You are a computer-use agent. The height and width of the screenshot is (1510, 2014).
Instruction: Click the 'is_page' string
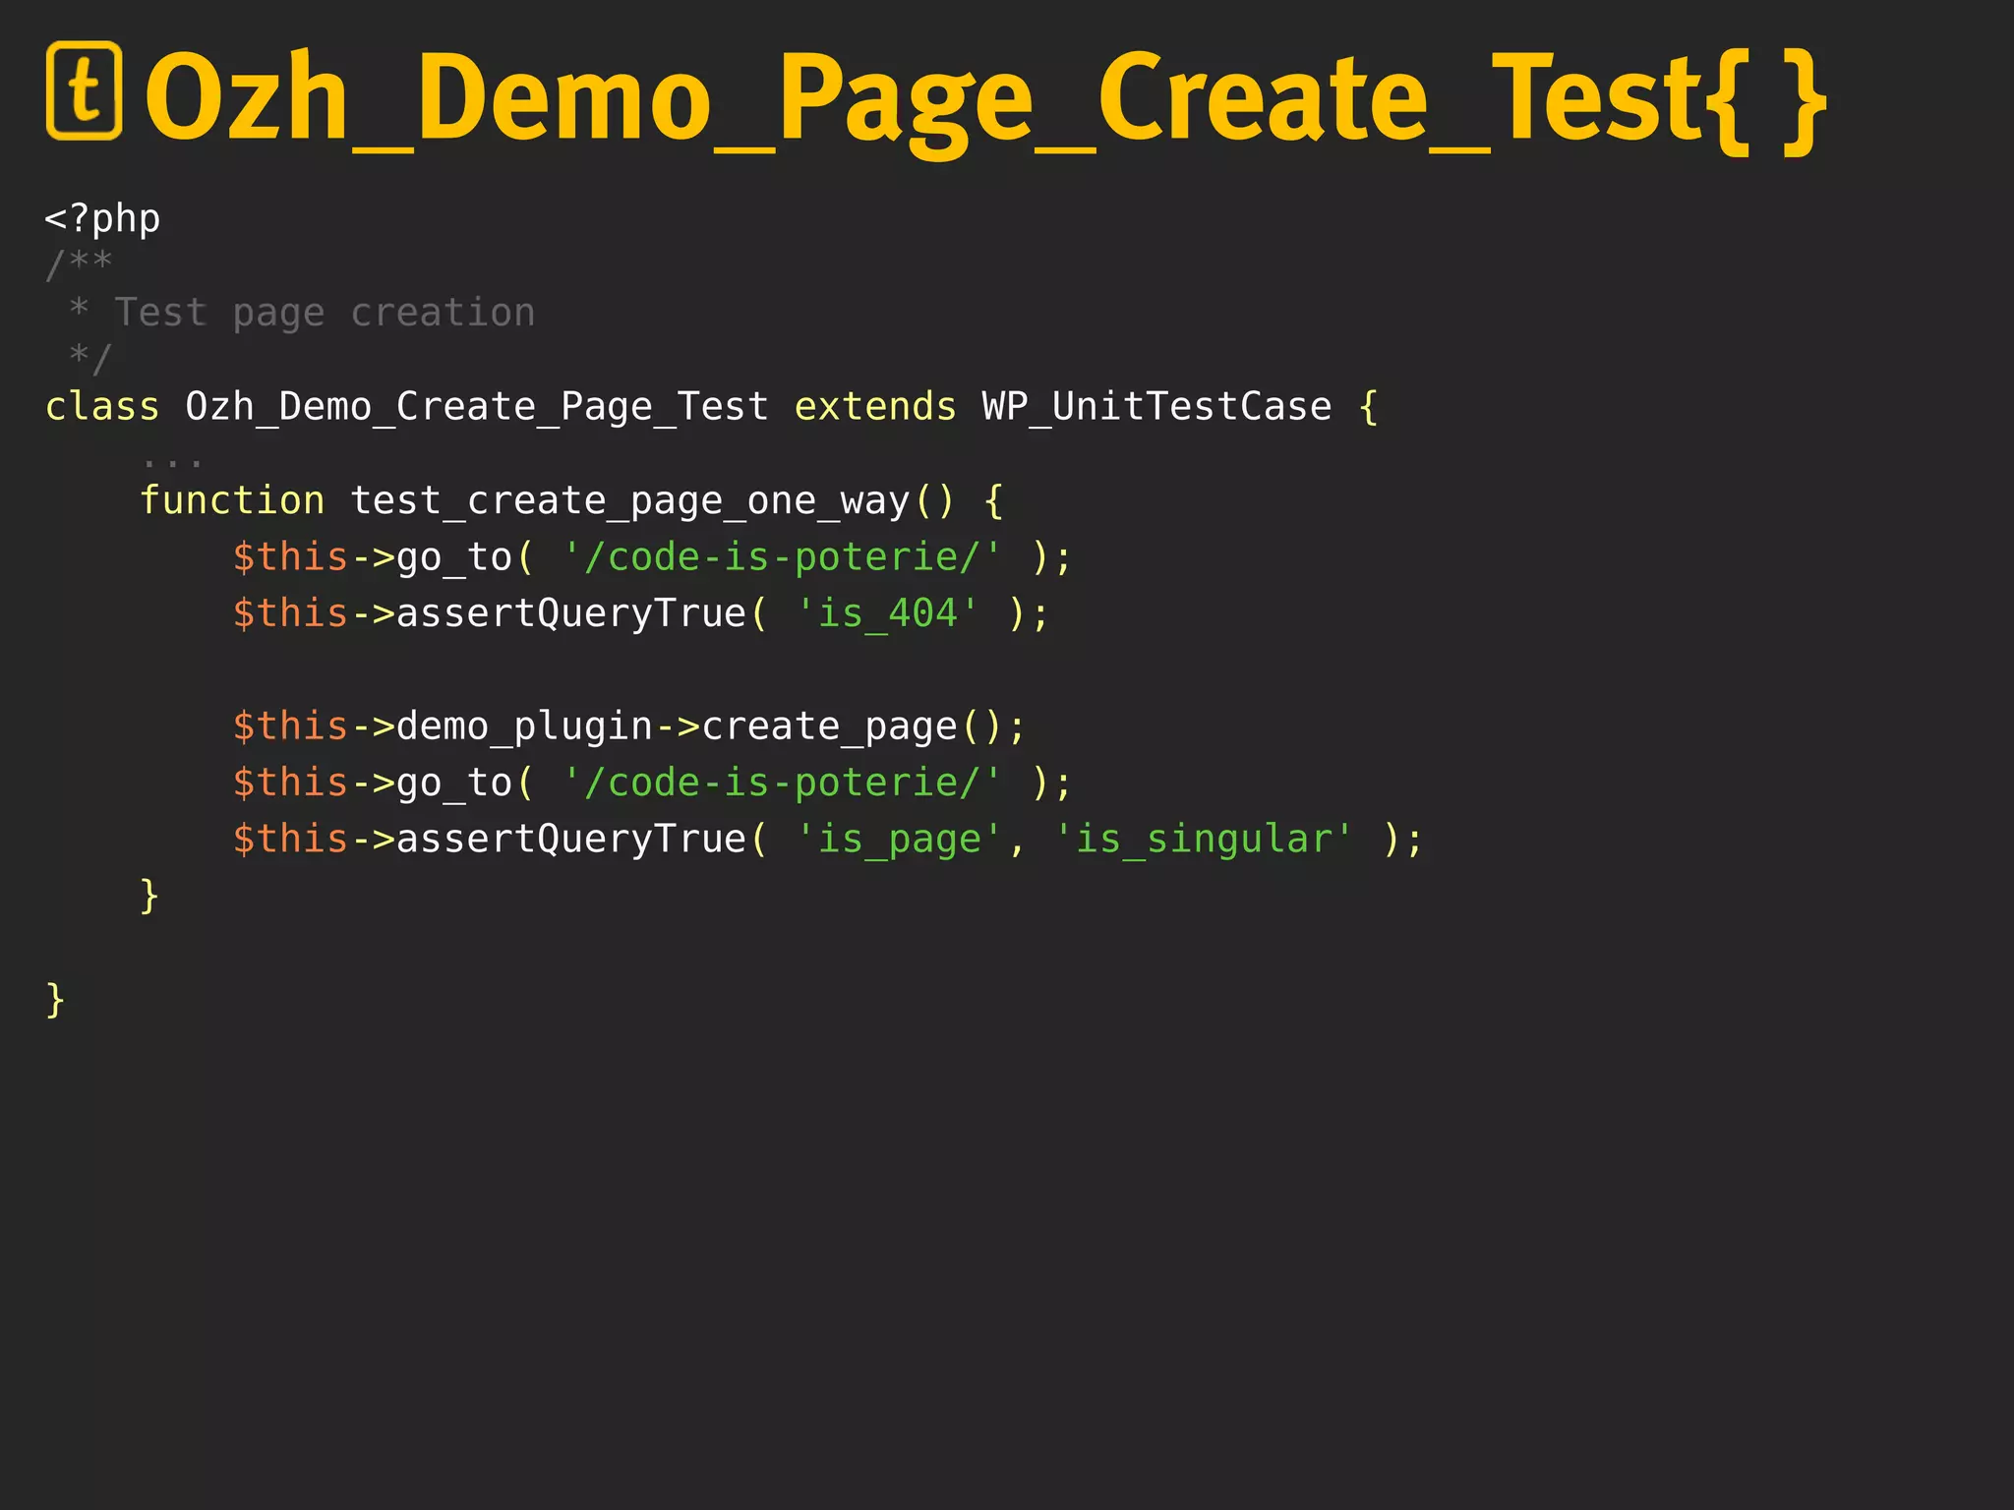point(898,839)
